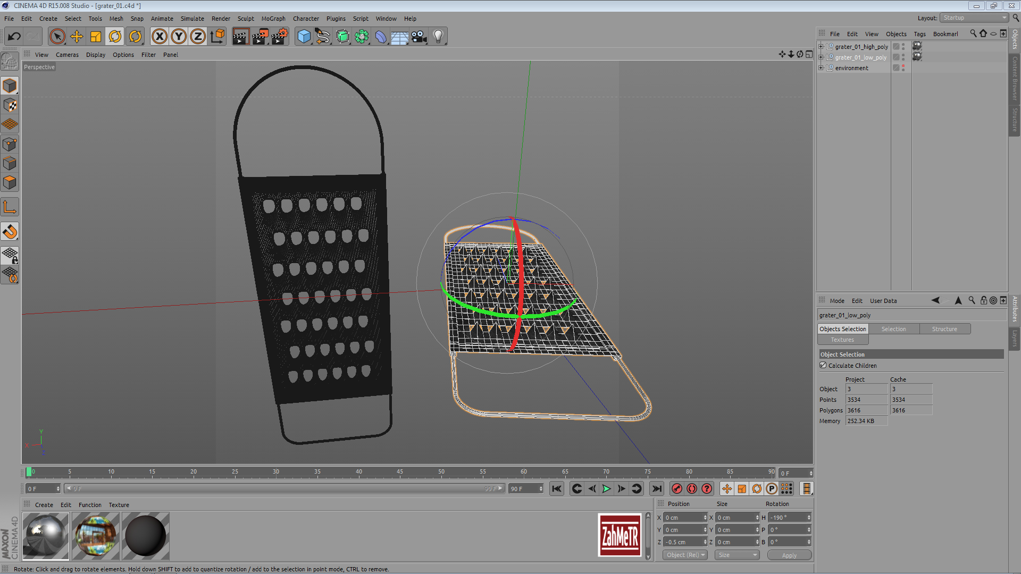Click the Rotation H input field

coord(787,518)
